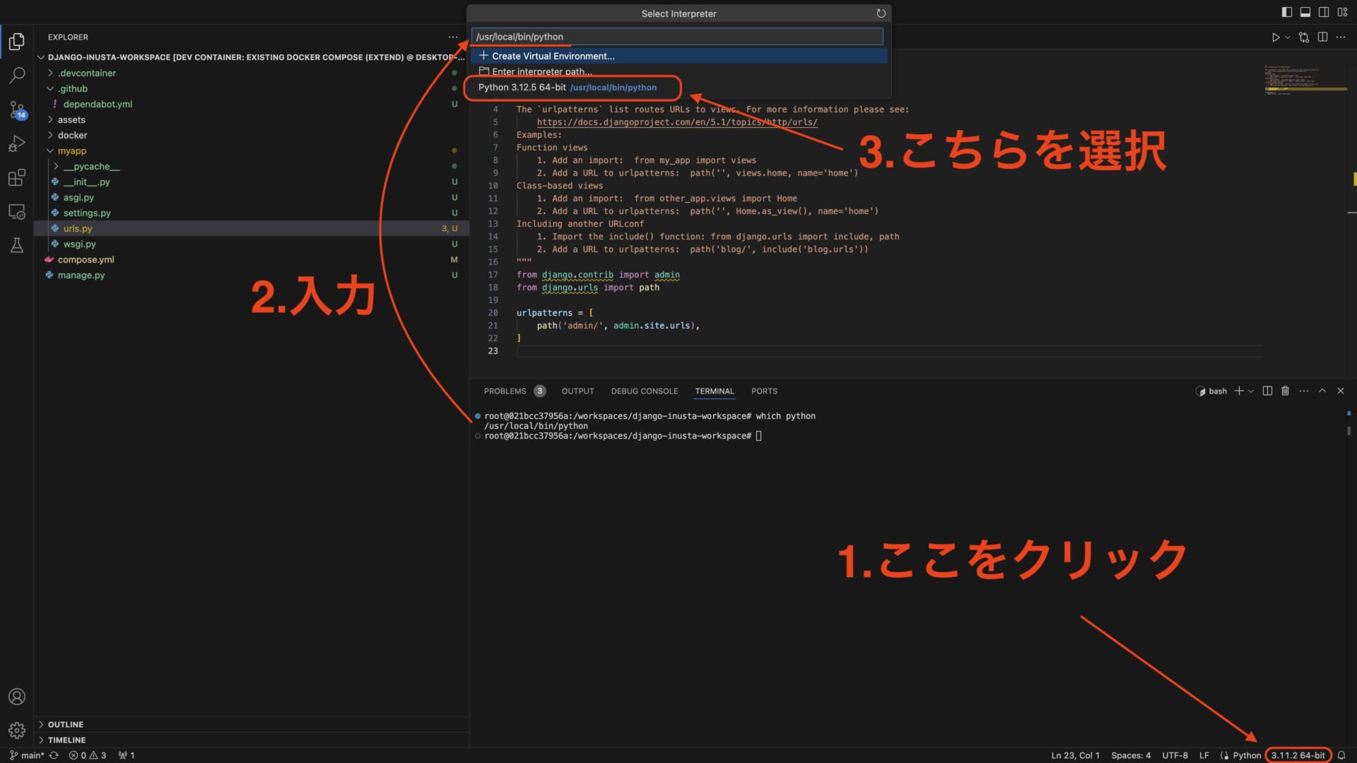This screenshot has width=1357, height=763.
Task: Open terminal launch profile dropdown
Action: click(x=1251, y=391)
